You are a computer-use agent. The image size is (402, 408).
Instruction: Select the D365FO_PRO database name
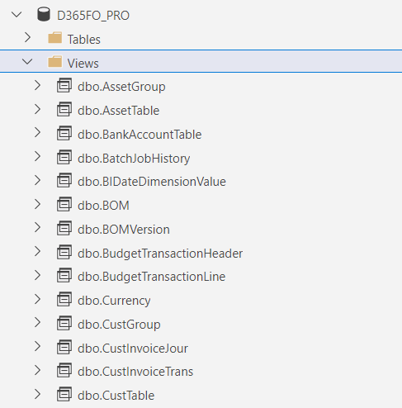[x=93, y=16]
